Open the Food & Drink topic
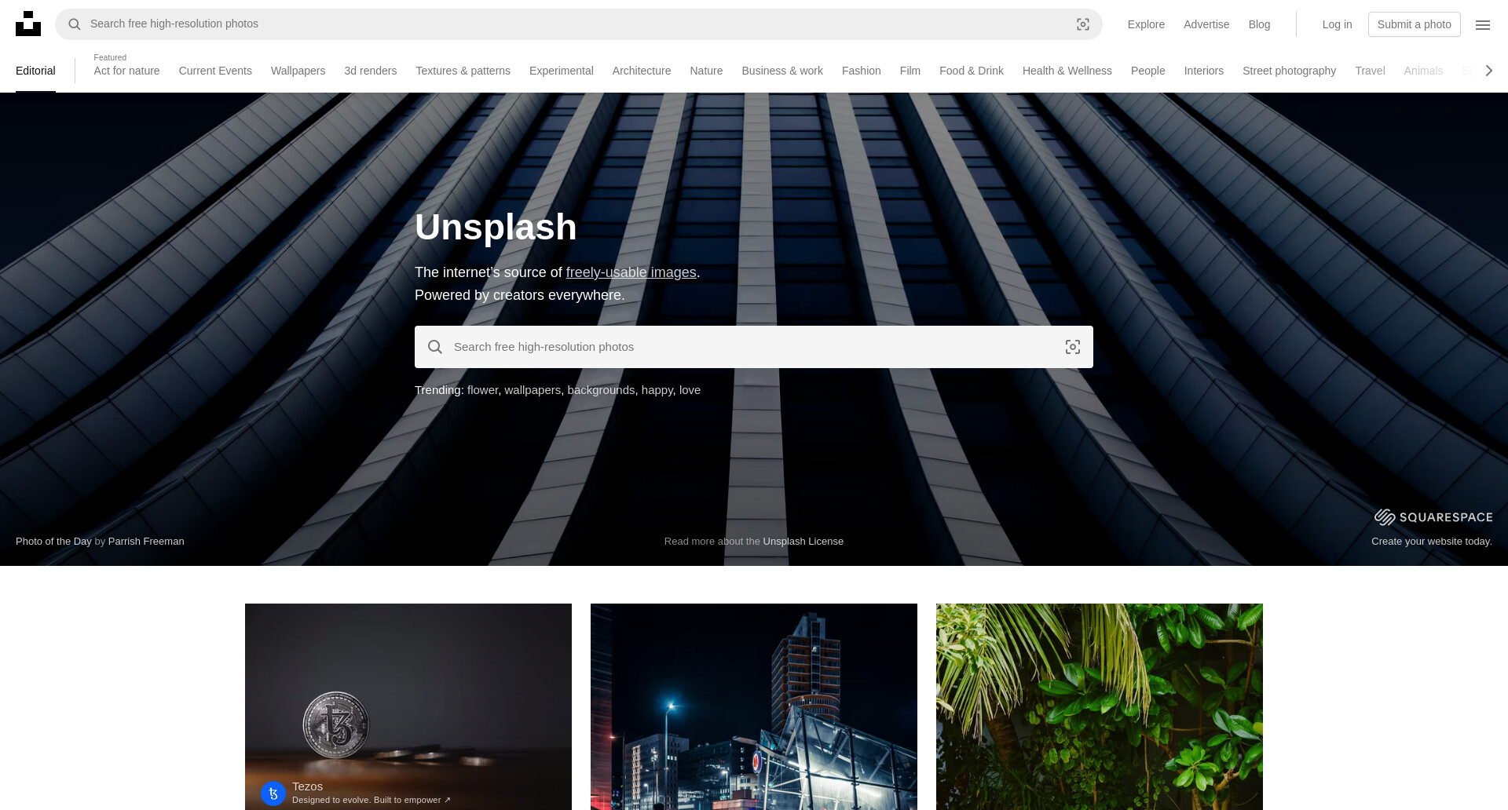This screenshot has width=1508, height=810. 971,71
